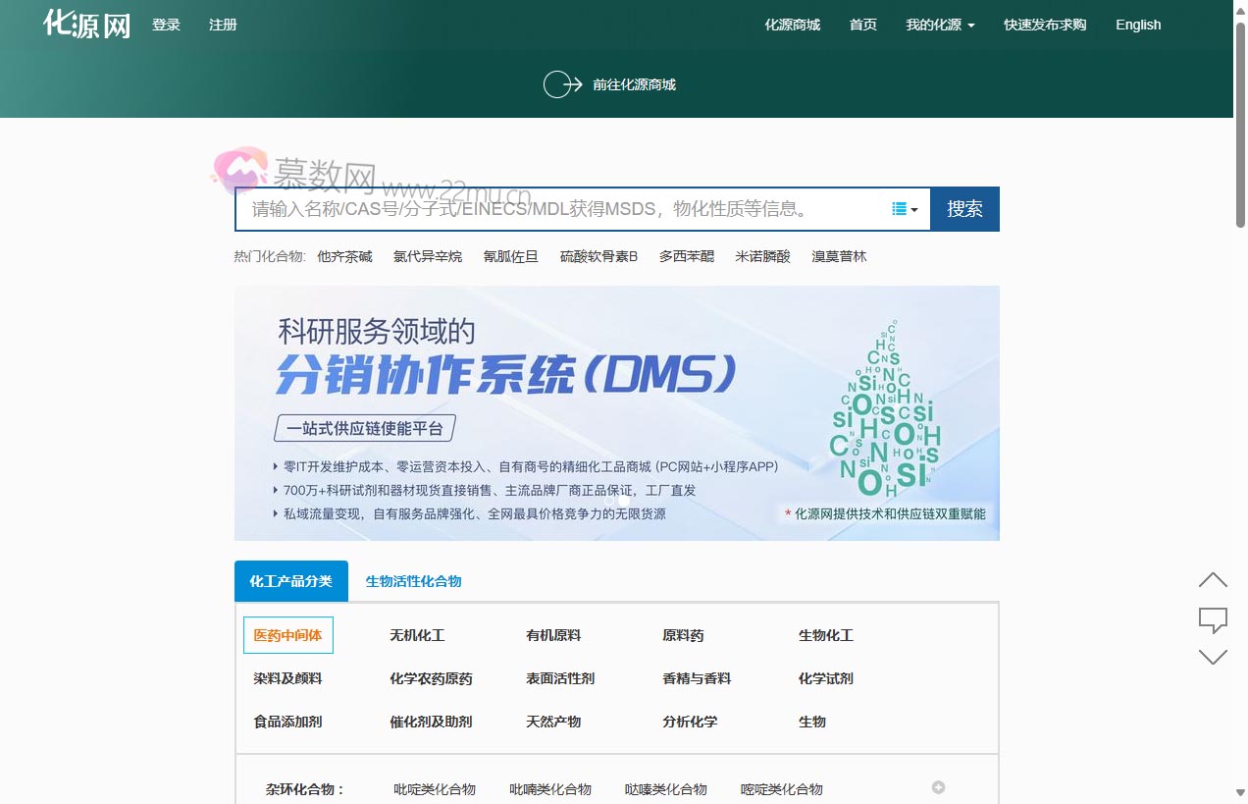
Task: Click the 化源网 logo icon
Action: point(85,24)
